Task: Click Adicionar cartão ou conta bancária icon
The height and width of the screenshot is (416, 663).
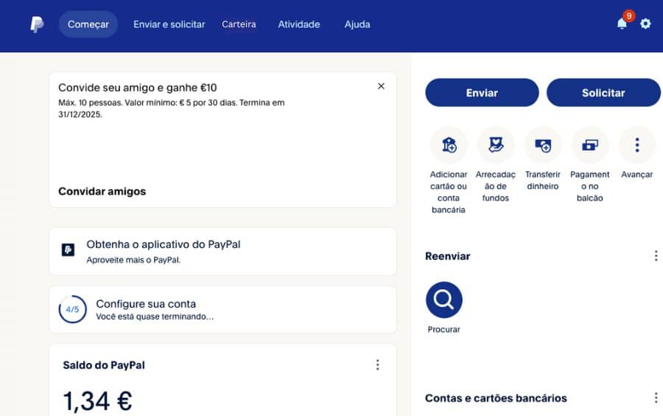Action: (449, 145)
